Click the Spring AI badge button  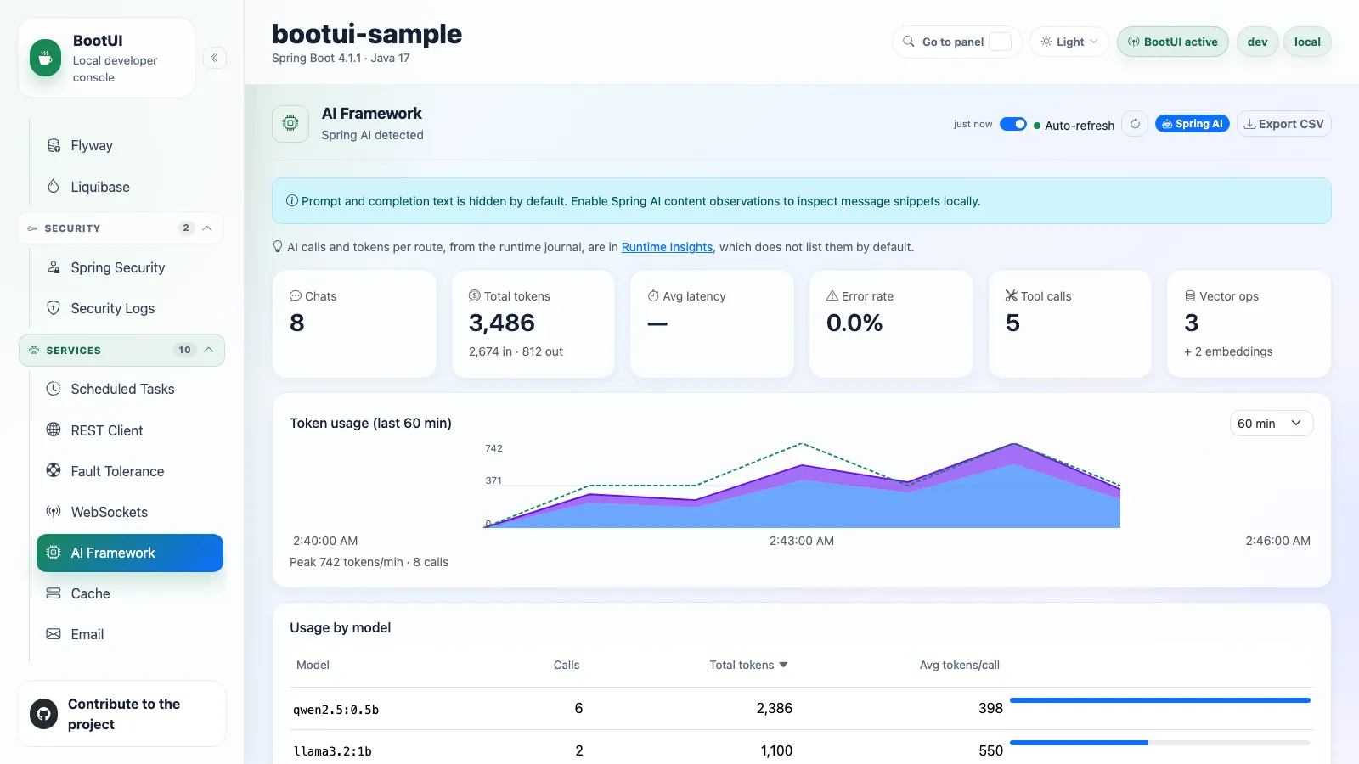[x=1193, y=124]
